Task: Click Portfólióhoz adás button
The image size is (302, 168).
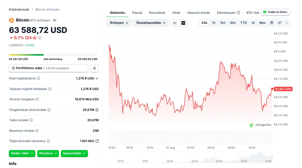Action: point(48,68)
